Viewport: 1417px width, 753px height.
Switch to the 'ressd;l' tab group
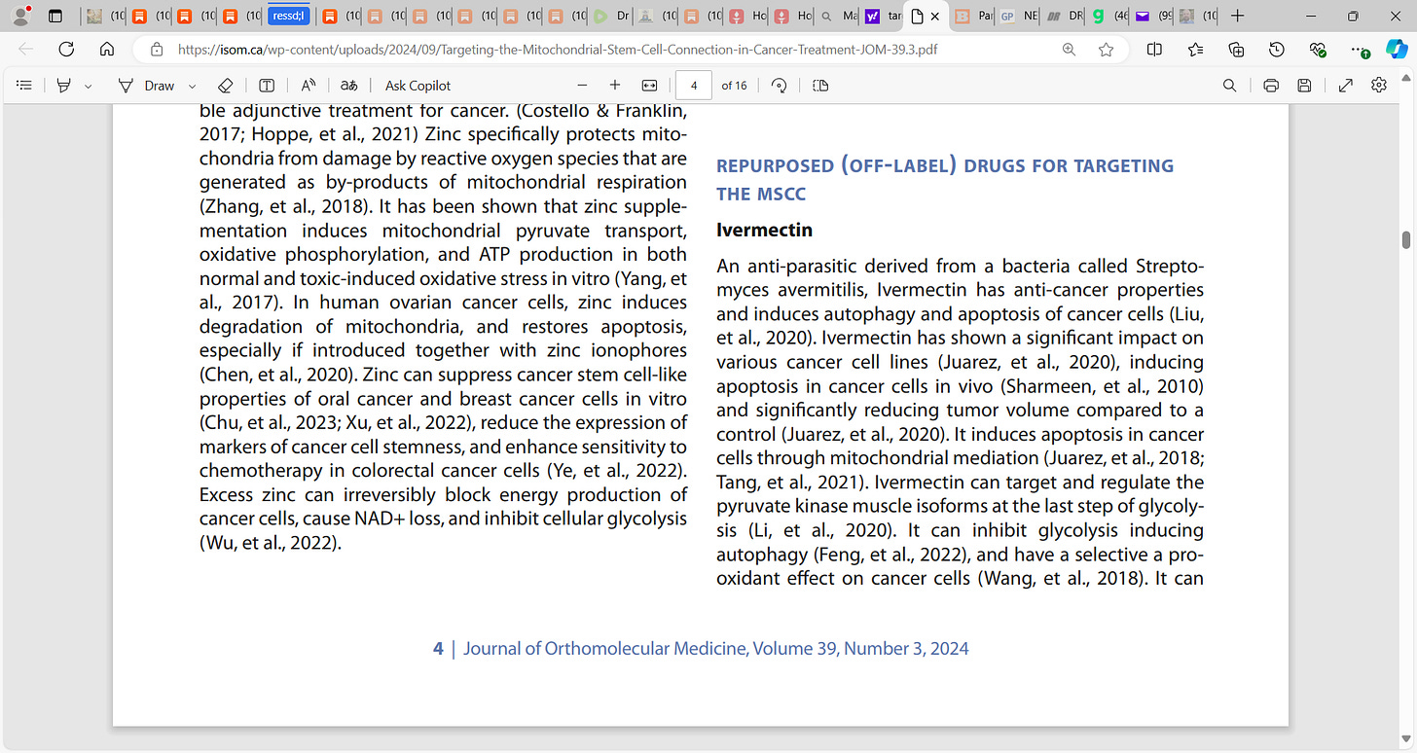click(x=289, y=16)
